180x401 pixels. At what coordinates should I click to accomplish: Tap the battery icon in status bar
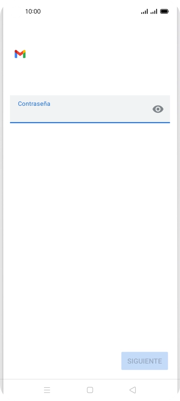(x=164, y=11)
